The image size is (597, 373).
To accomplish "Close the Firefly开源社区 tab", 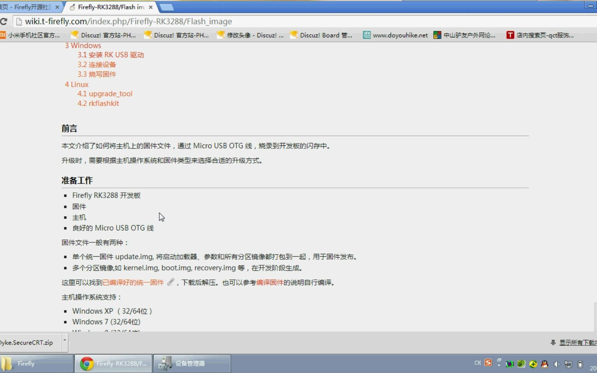I will point(57,7).
